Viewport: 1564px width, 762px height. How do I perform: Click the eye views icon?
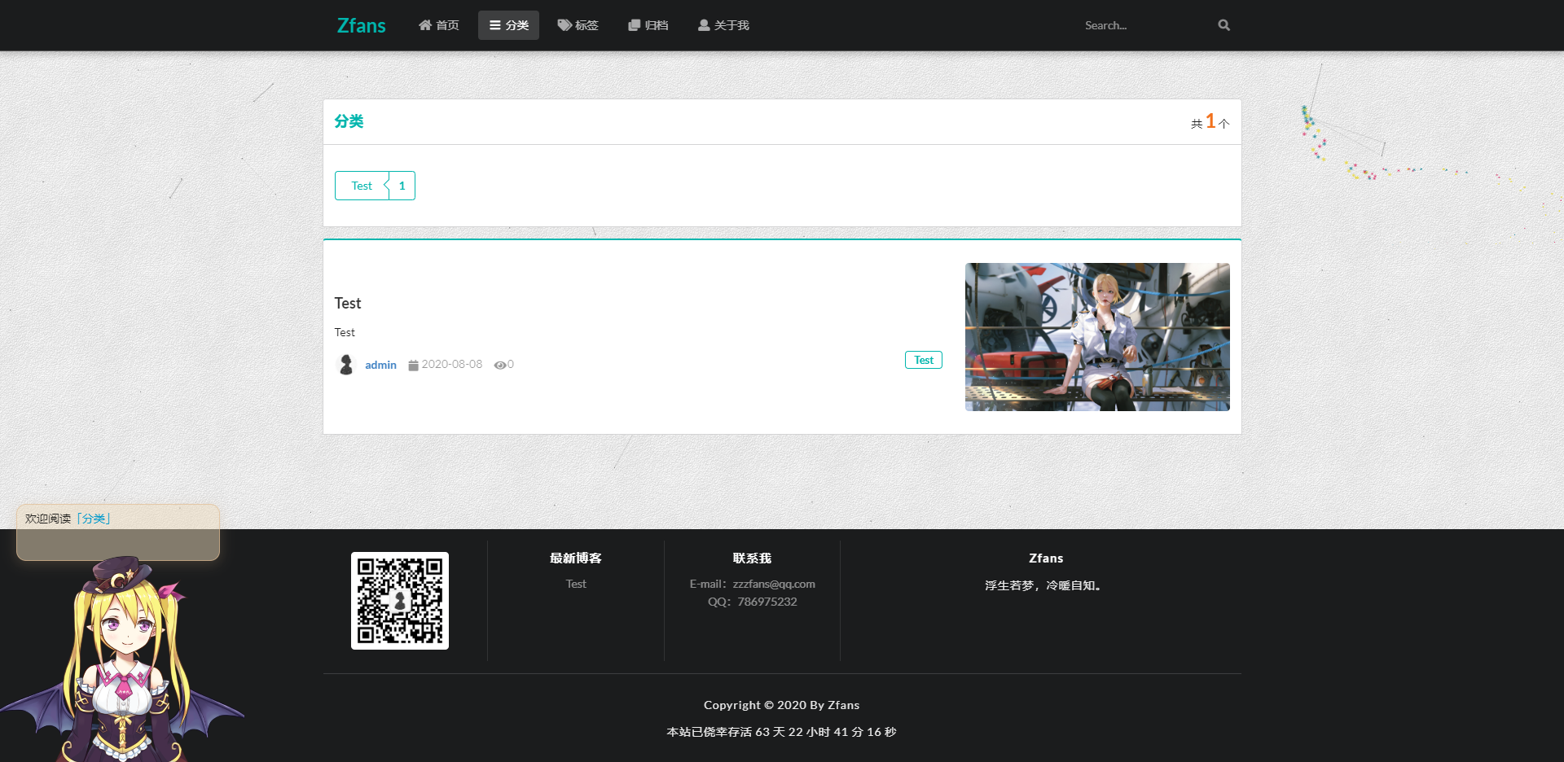point(499,365)
